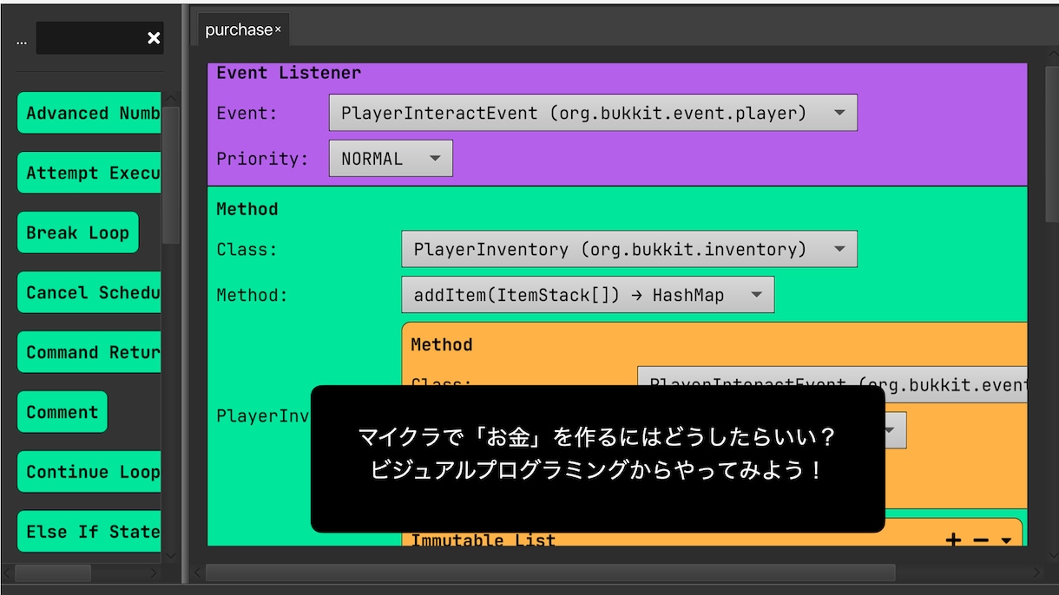1059x595 pixels.
Task: Click the editor horizontal scrollbar
Action: pos(550,572)
